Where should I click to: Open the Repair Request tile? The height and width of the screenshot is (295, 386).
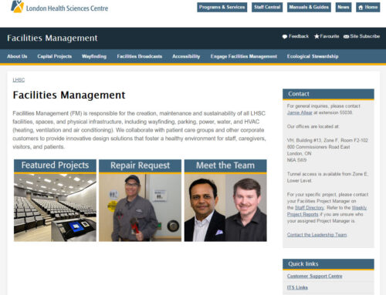(x=140, y=200)
